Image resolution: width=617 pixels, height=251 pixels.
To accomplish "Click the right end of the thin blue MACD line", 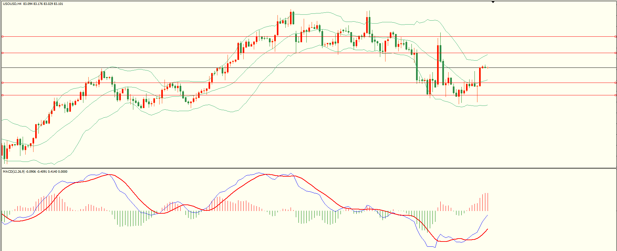I will [488, 215].
